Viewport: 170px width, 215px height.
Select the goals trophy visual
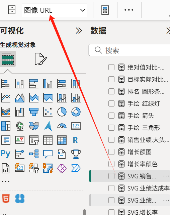(76, 154)
